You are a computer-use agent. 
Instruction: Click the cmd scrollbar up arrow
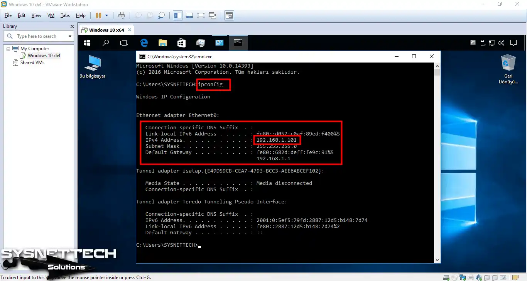pos(437,66)
